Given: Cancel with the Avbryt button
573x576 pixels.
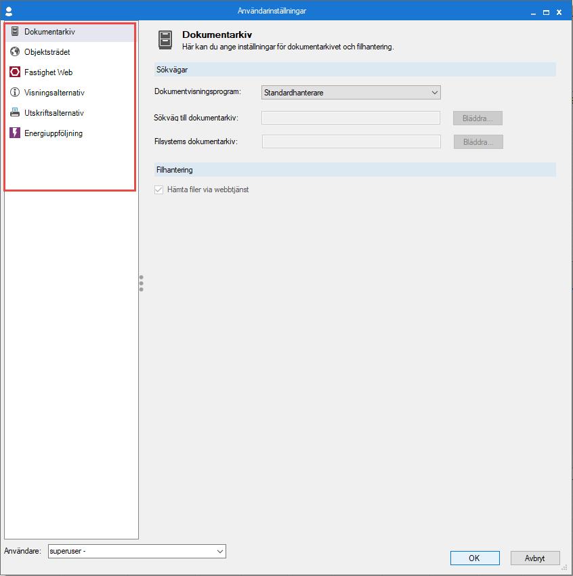Looking at the screenshot, I should [x=535, y=558].
